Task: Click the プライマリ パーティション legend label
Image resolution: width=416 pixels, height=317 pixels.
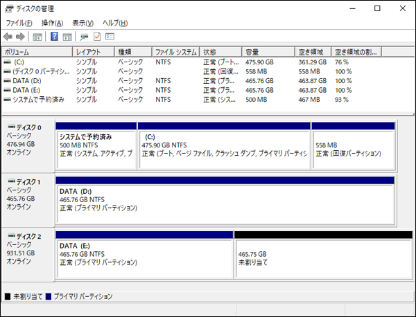Action: (83, 296)
